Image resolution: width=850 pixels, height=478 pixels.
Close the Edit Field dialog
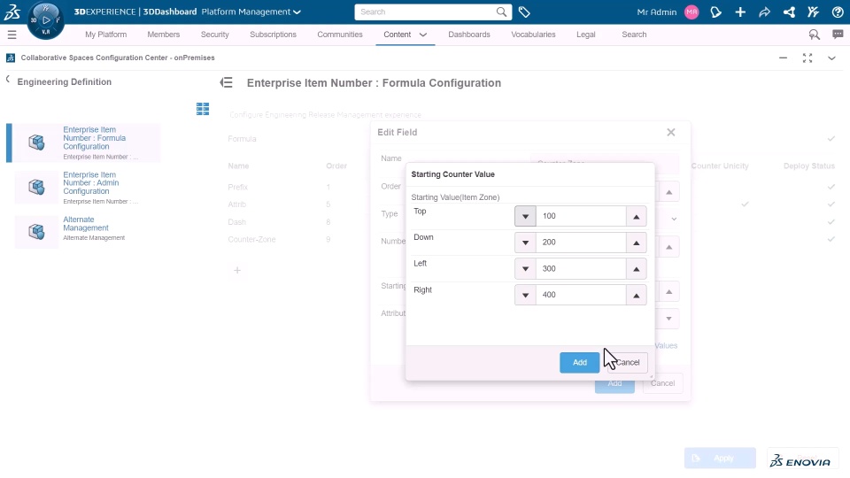(x=670, y=132)
